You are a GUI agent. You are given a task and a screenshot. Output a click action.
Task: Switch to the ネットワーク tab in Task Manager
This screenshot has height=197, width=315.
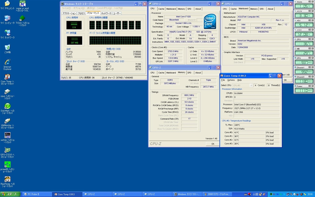pyautogui.click(x=106, y=13)
